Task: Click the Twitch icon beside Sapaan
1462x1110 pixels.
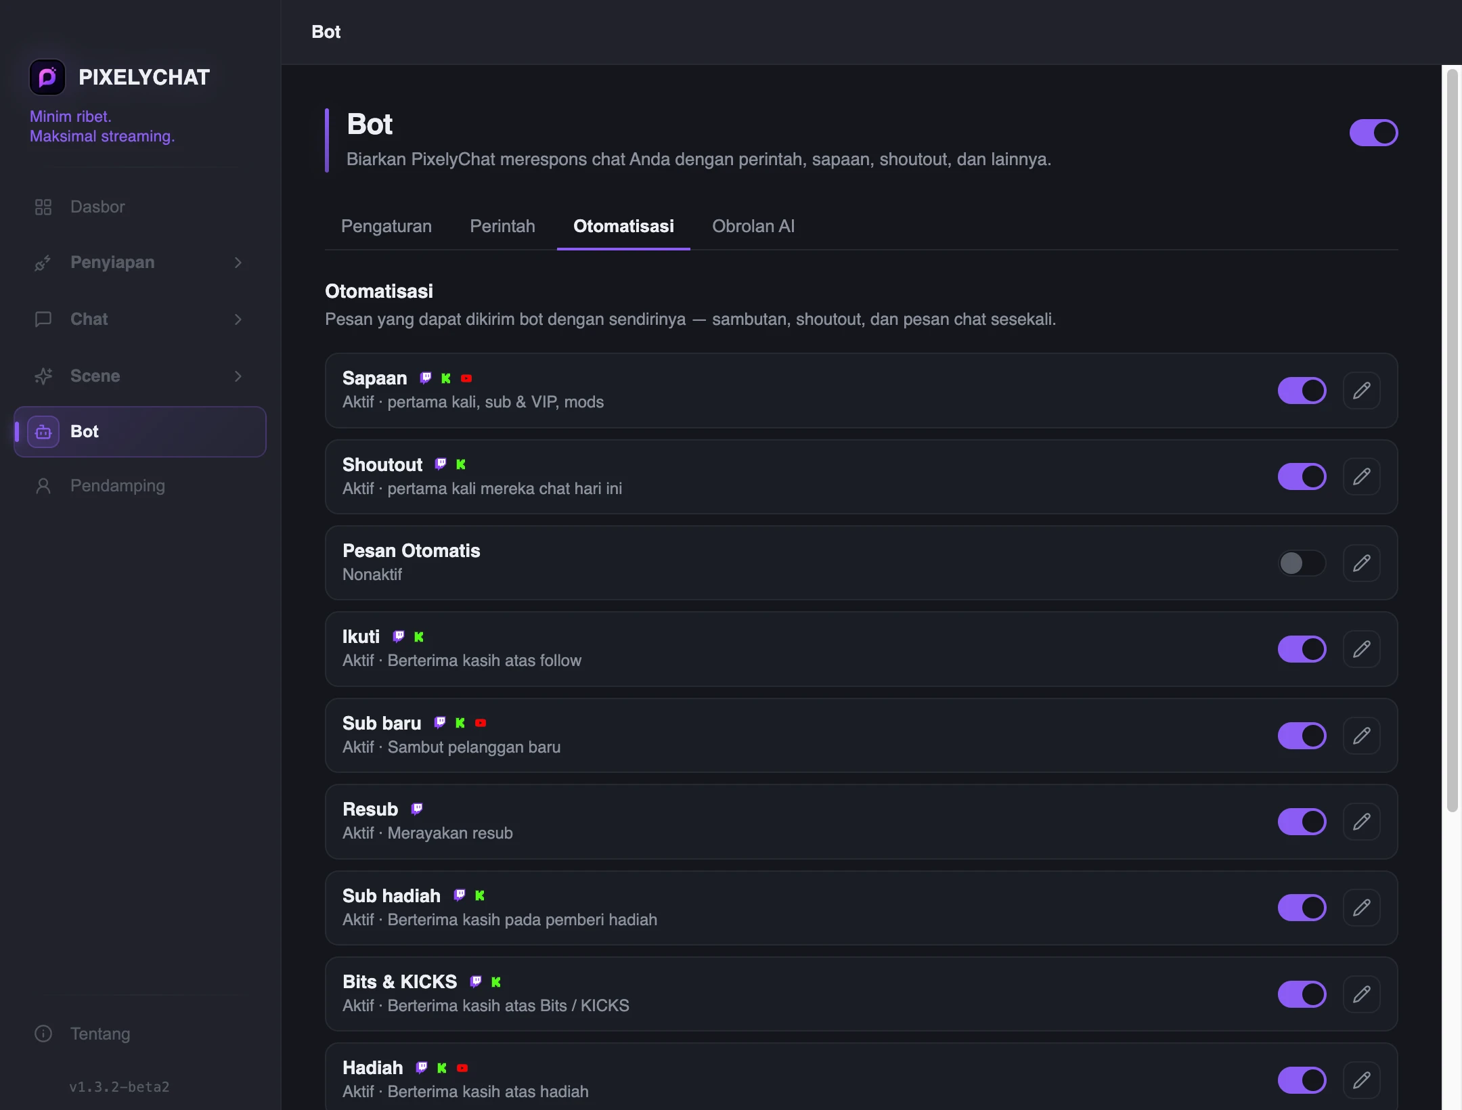Action: [426, 378]
